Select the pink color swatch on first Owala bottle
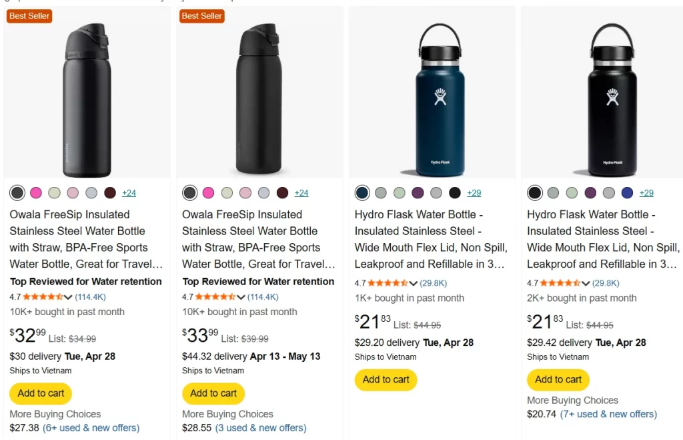Image resolution: width=683 pixels, height=440 pixels. pyautogui.click(x=35, y=192)
